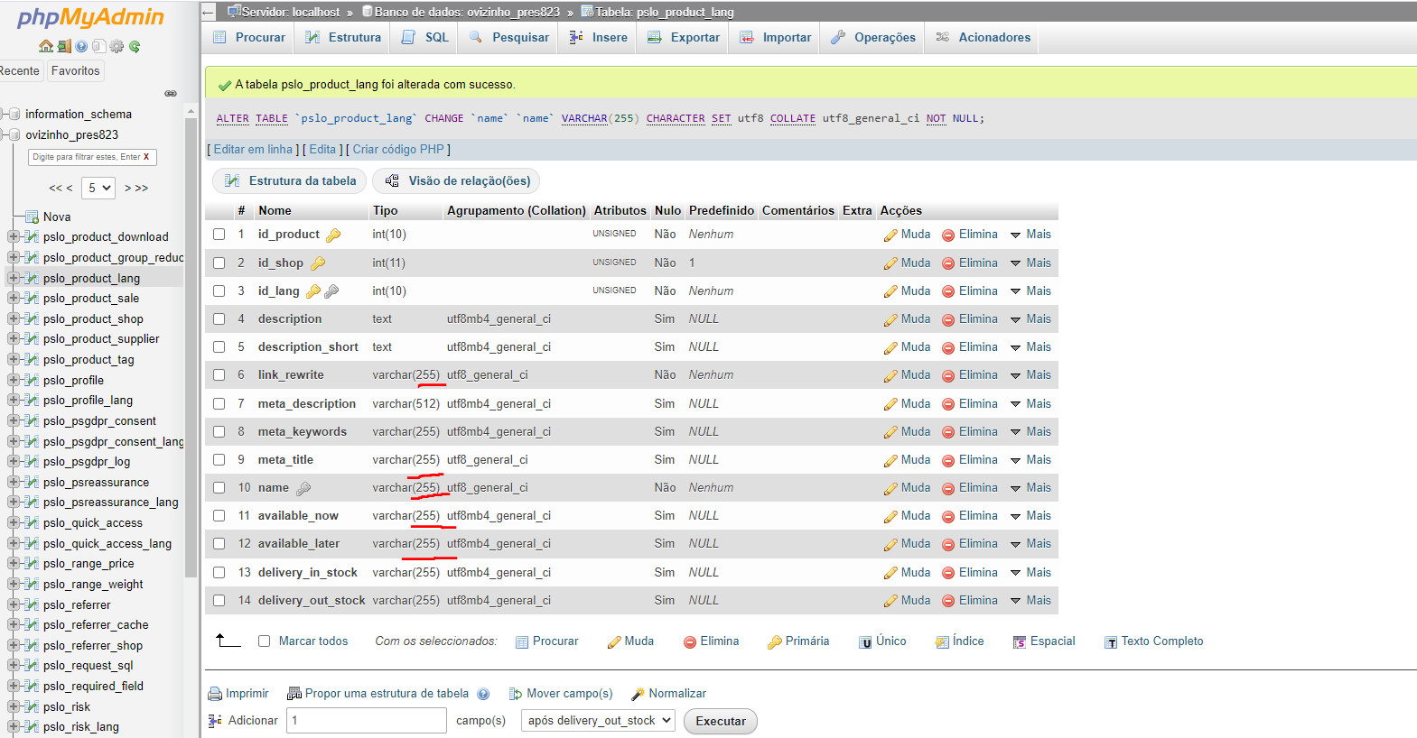Click the gray index key beside id_lang

pos(331,291)
